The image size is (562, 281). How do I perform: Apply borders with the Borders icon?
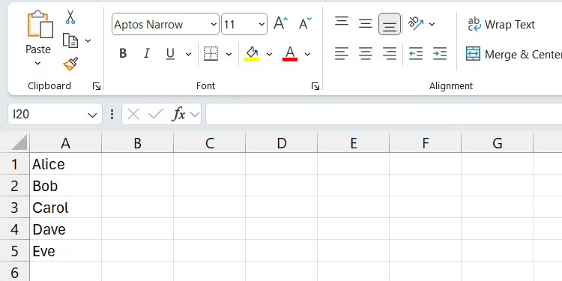[x=211, y=54]
